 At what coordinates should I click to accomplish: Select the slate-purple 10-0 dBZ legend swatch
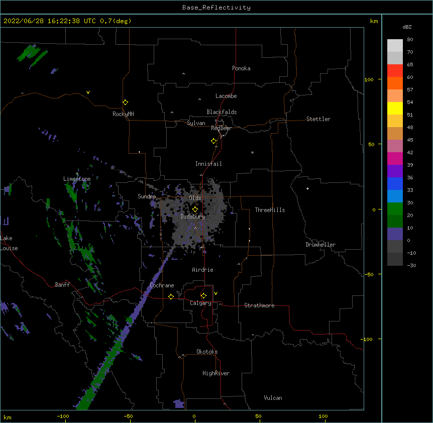click(x=395, y=234)
